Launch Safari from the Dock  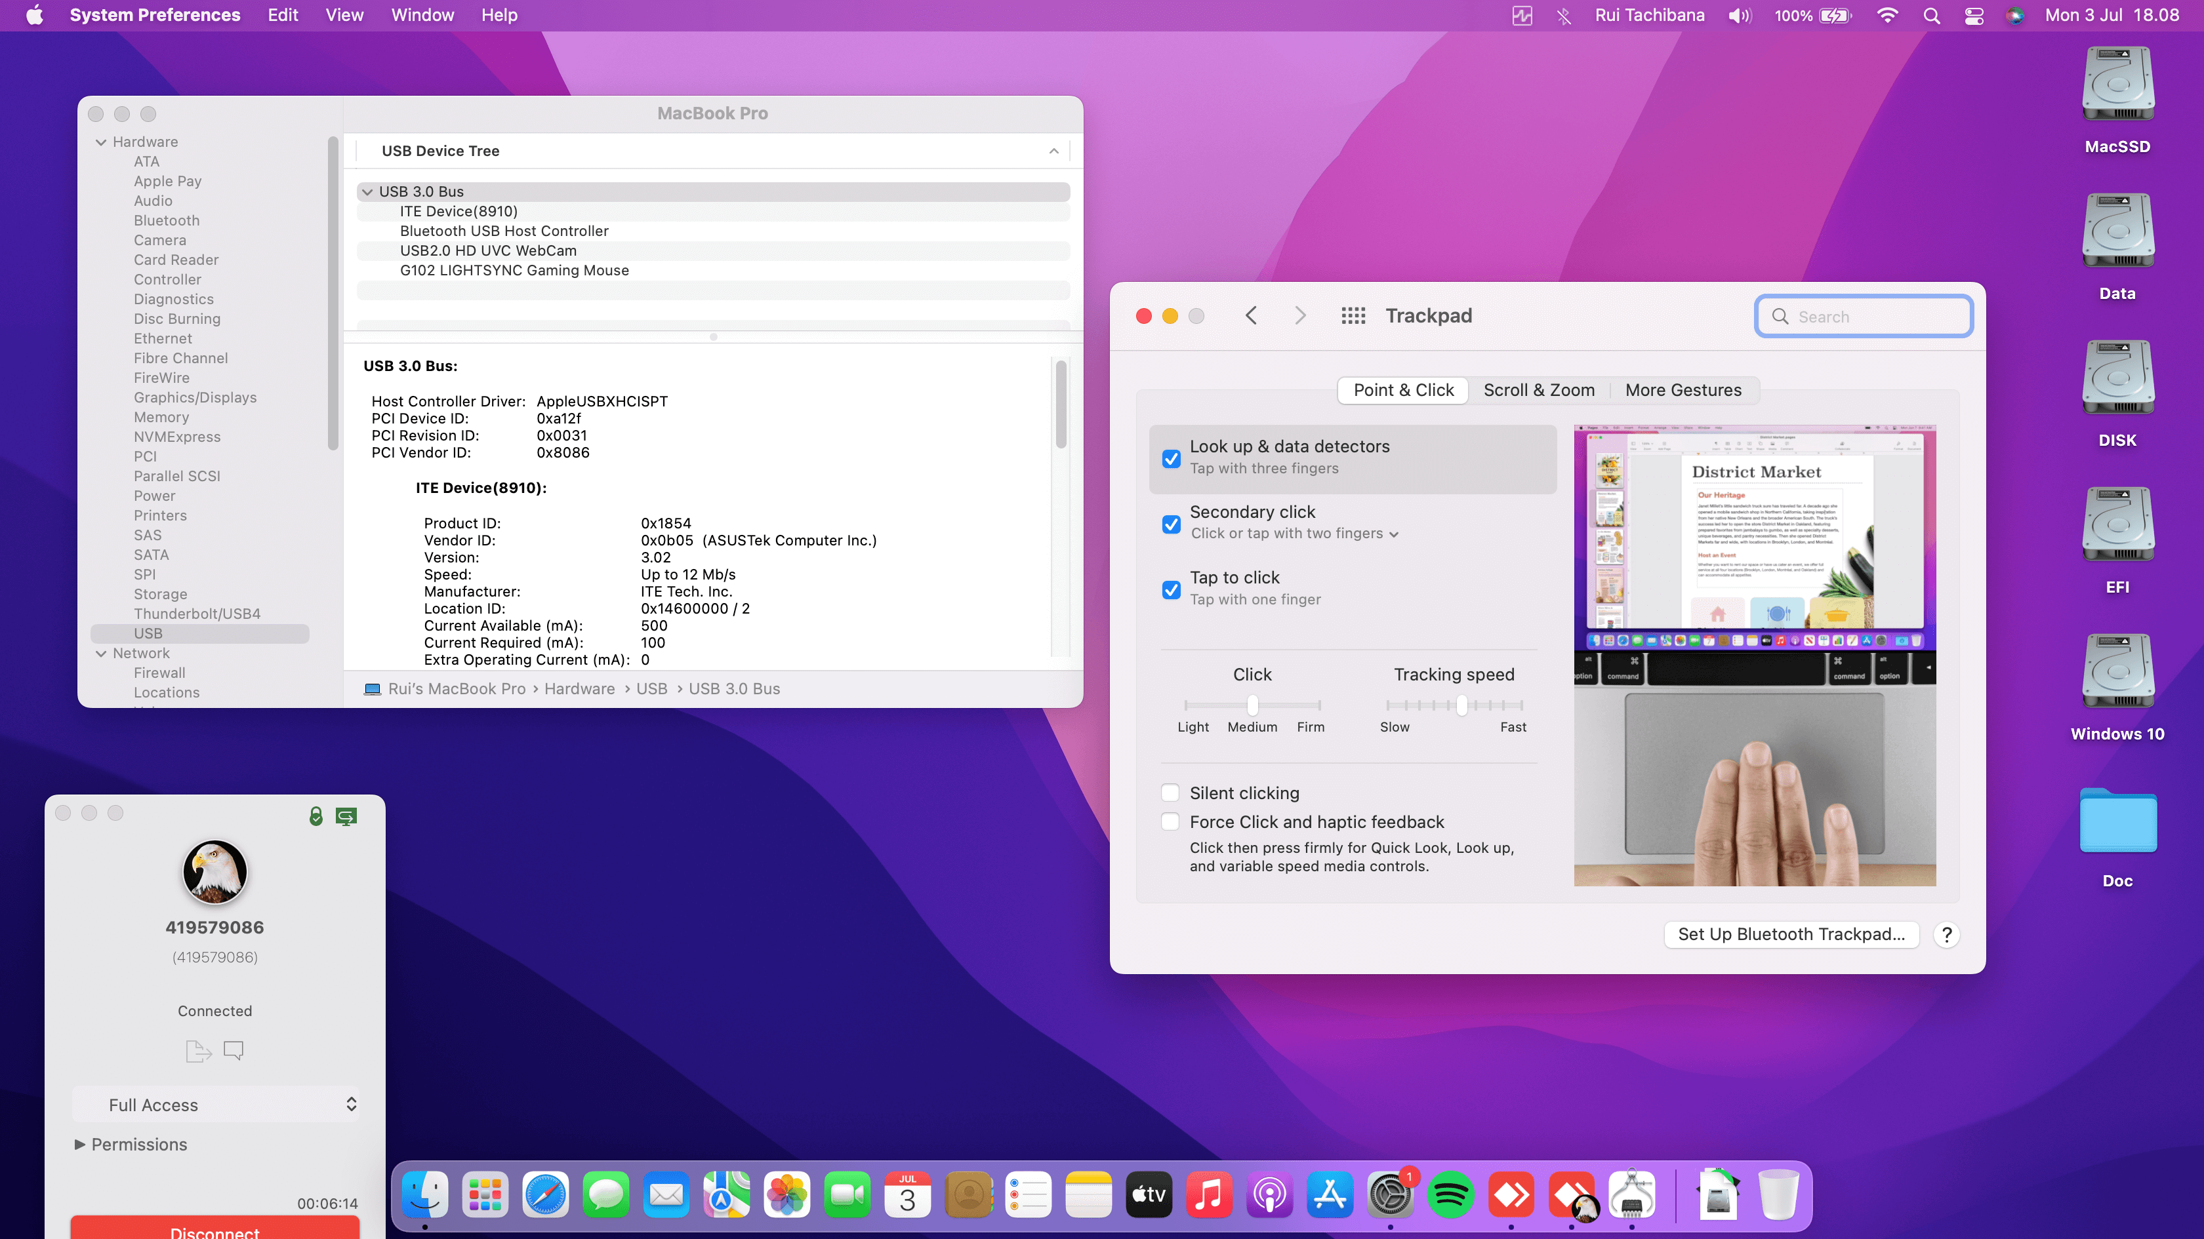(546, 1194)
